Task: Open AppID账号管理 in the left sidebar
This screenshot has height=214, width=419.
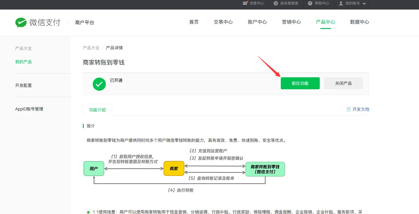Action: pos(29,109)
